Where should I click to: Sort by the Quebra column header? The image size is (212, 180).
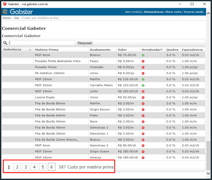click(x=172, y=50)
